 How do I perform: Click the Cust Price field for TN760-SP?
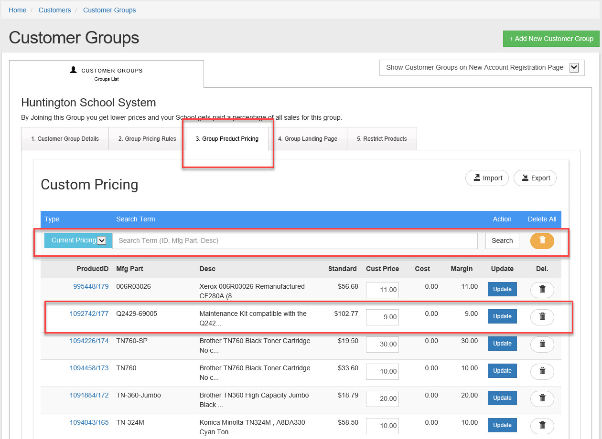pos(382,344)
